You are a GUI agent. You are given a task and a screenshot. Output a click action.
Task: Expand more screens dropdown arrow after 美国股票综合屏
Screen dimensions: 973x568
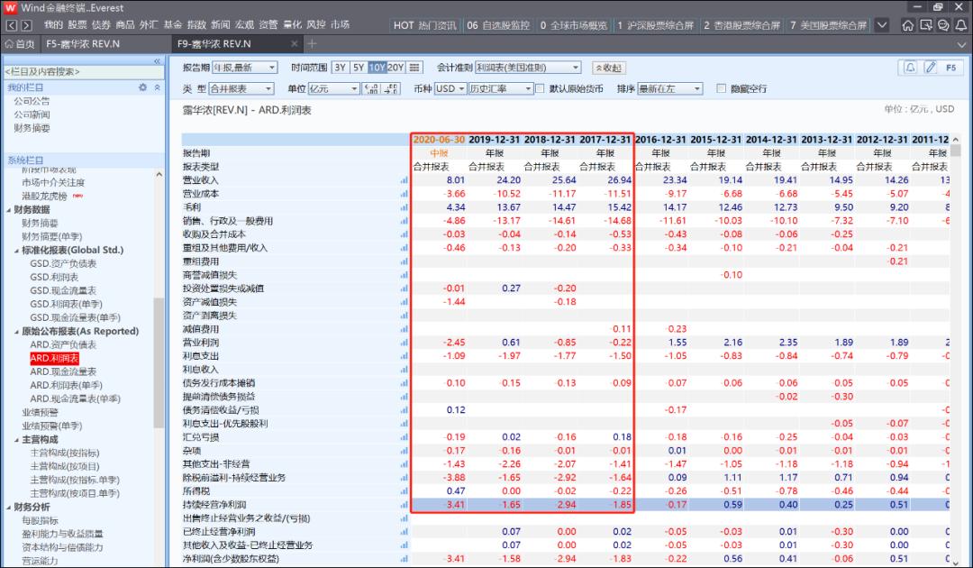[x=882, y=25]
